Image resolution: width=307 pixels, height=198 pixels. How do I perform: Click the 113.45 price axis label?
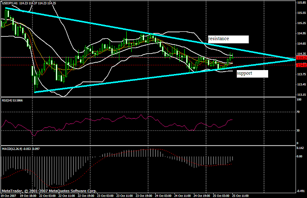[302, 85]
